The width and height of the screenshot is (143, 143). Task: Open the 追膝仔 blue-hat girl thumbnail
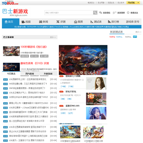(96, 113)
